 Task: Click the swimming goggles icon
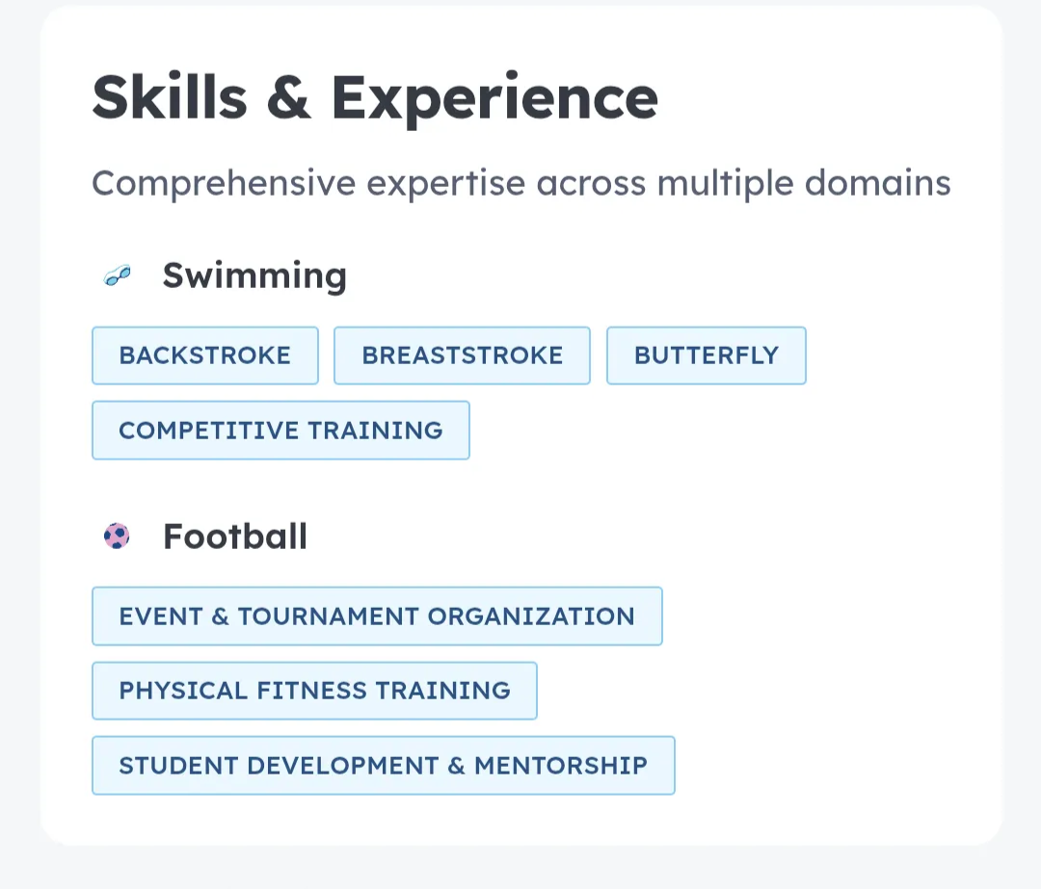tap(118, 275)
